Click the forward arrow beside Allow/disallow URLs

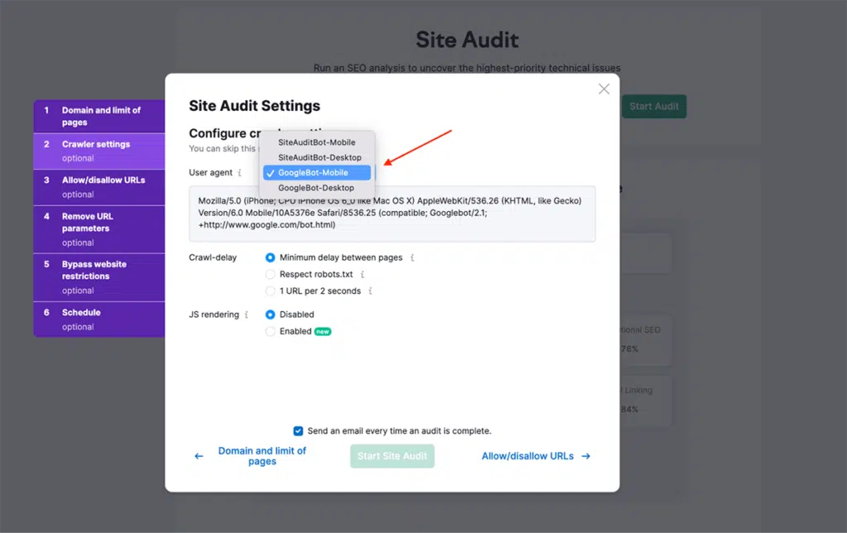586,455
